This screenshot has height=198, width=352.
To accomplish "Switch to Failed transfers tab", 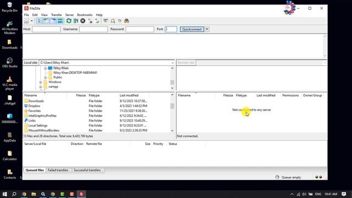I will (58, 170).
